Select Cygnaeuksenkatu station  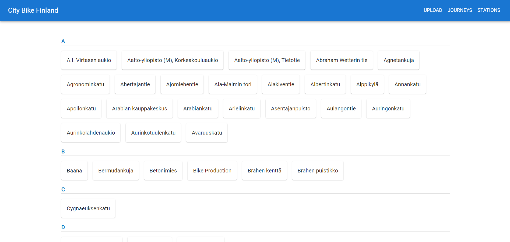click(88, 208)
